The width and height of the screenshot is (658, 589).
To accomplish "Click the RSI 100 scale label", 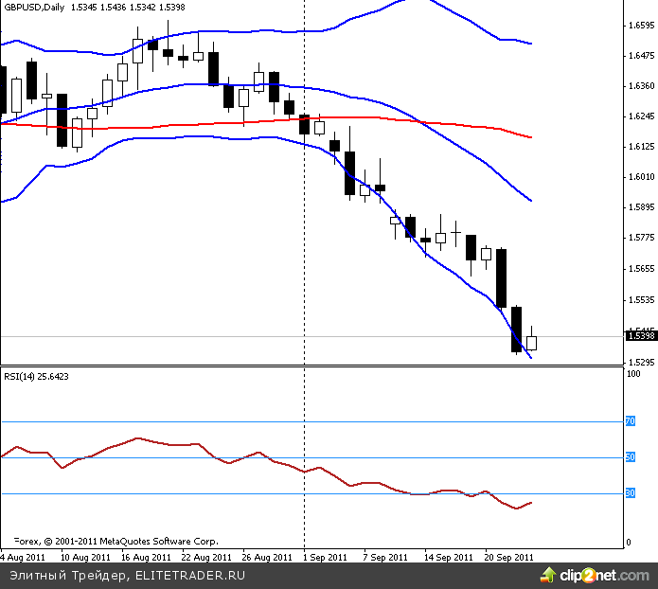I will coord(631,375).
